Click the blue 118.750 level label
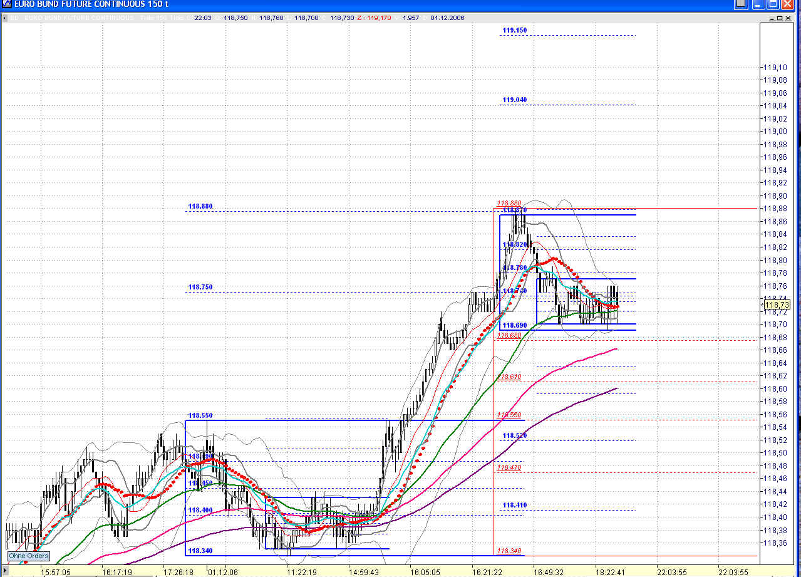 [200, 287]
